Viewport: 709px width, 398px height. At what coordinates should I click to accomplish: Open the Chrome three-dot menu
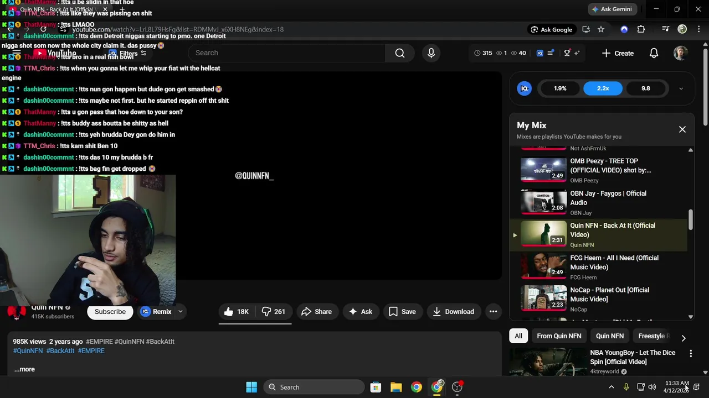[698, 29]
